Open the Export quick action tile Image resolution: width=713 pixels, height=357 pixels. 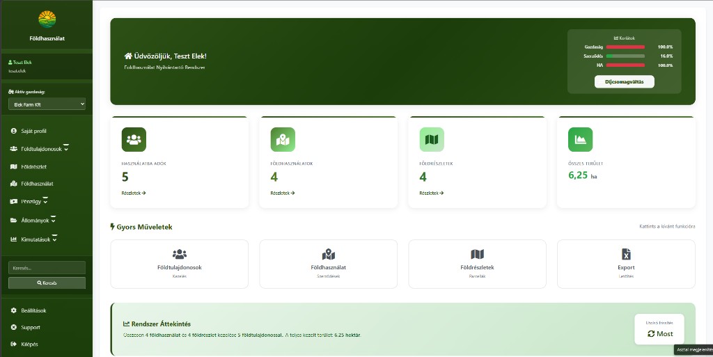626,264
